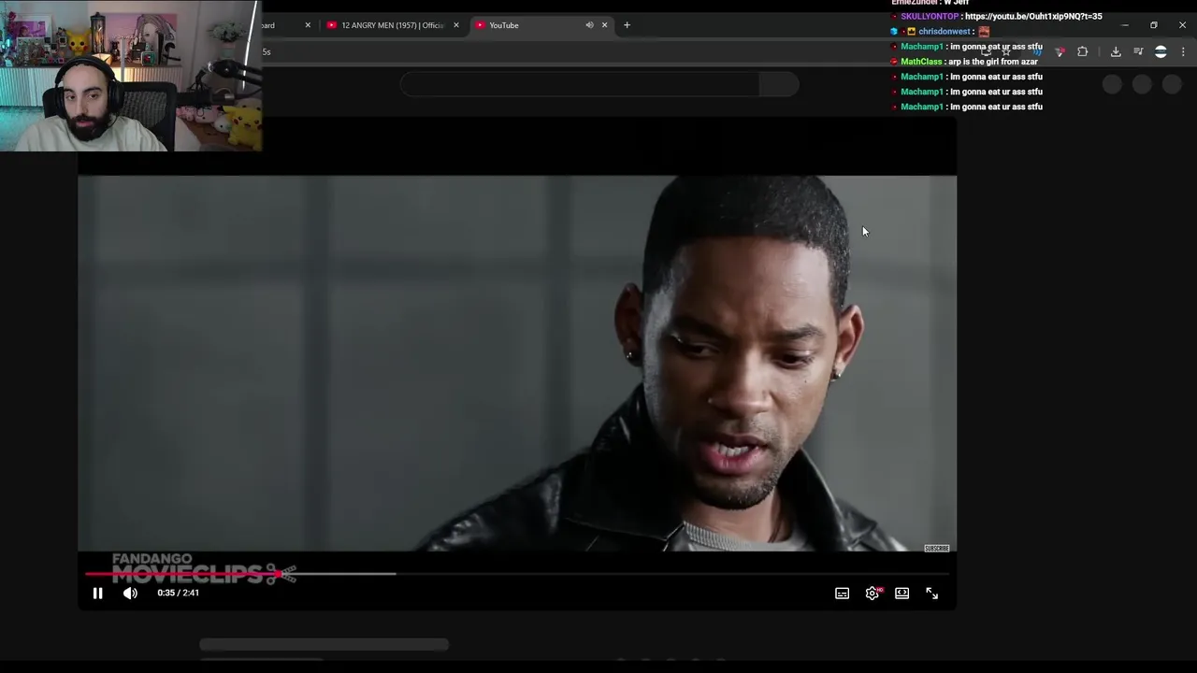Click the chrisdonwest username in chat
Viewport: 1197px width, 673px height.
945,31
